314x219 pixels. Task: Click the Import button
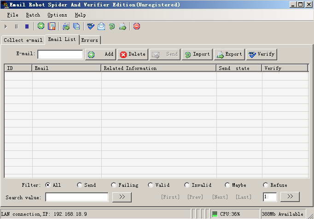point(197,54)
